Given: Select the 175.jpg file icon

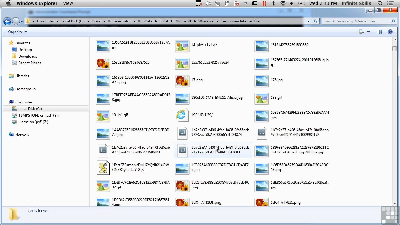Looking at the screenshot, I should pos(262,81).
